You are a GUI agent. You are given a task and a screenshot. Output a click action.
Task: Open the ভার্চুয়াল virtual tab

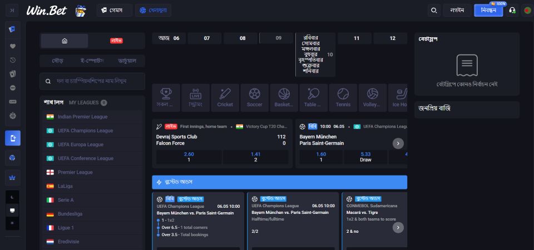pos(127,61)
